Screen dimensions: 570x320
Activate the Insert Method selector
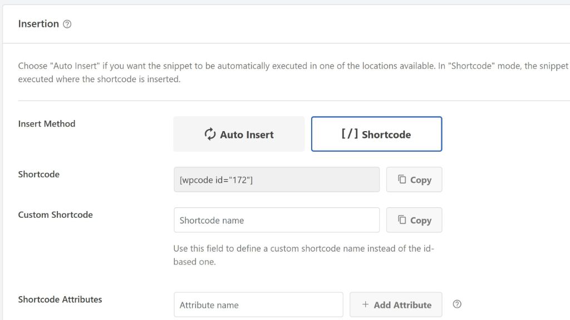tap(308, 134)
